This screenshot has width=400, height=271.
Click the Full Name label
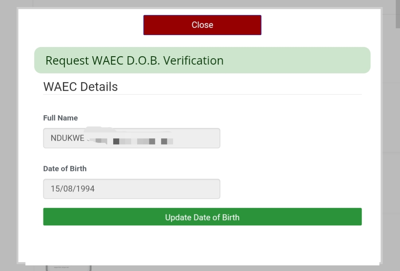pos(60,118)
